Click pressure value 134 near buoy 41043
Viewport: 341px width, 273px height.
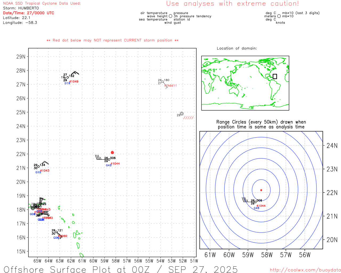42,165
